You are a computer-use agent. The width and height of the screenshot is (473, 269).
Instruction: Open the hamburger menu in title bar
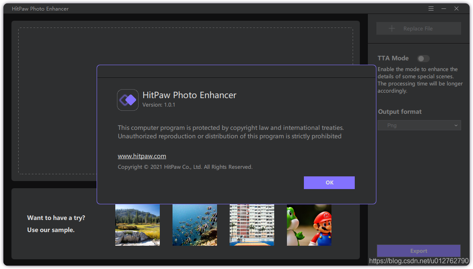point(431,9)
